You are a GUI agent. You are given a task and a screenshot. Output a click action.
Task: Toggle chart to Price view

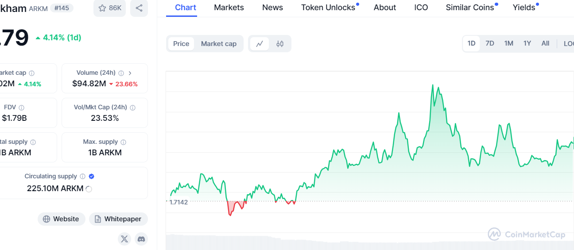click(181, 44)
